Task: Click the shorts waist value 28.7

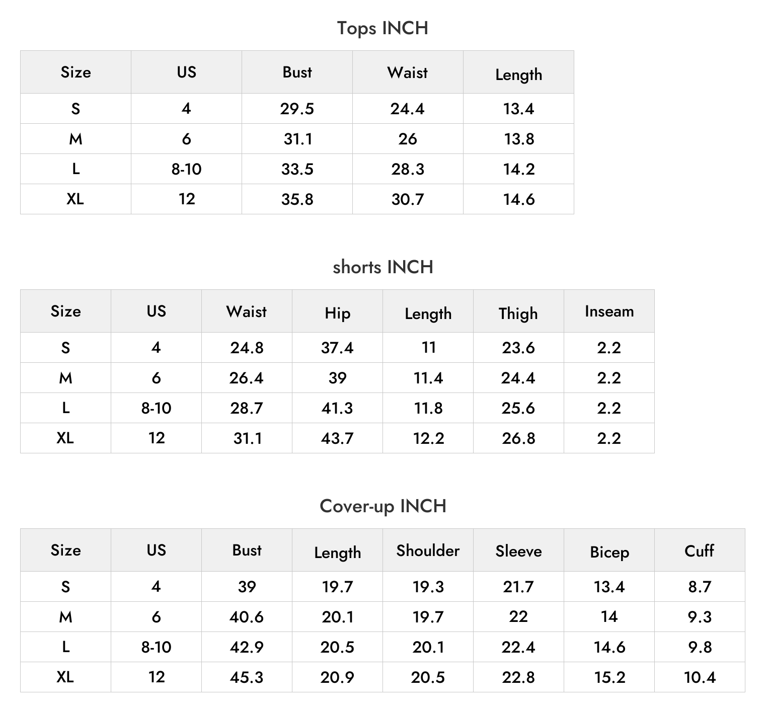Action: click(x=247, y=408)
